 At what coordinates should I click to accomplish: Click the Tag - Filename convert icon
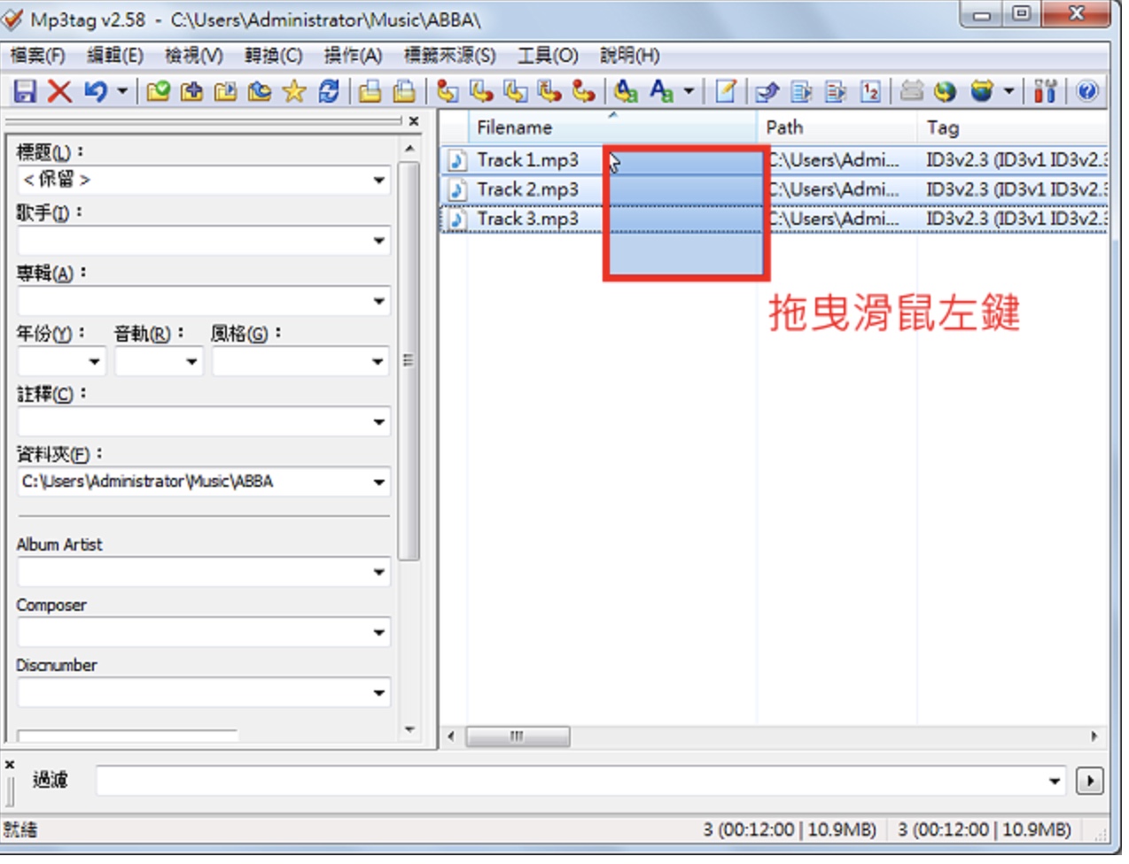tap(448, 91)
